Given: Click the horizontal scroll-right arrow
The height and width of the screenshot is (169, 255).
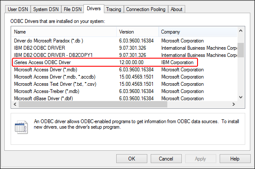Looking at the screenshot, I should point(234,104).
